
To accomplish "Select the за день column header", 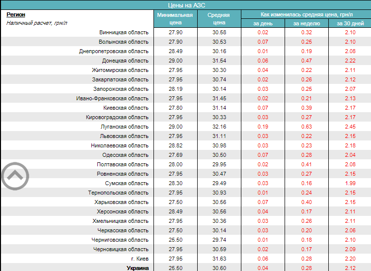I will tap(262, 23).
